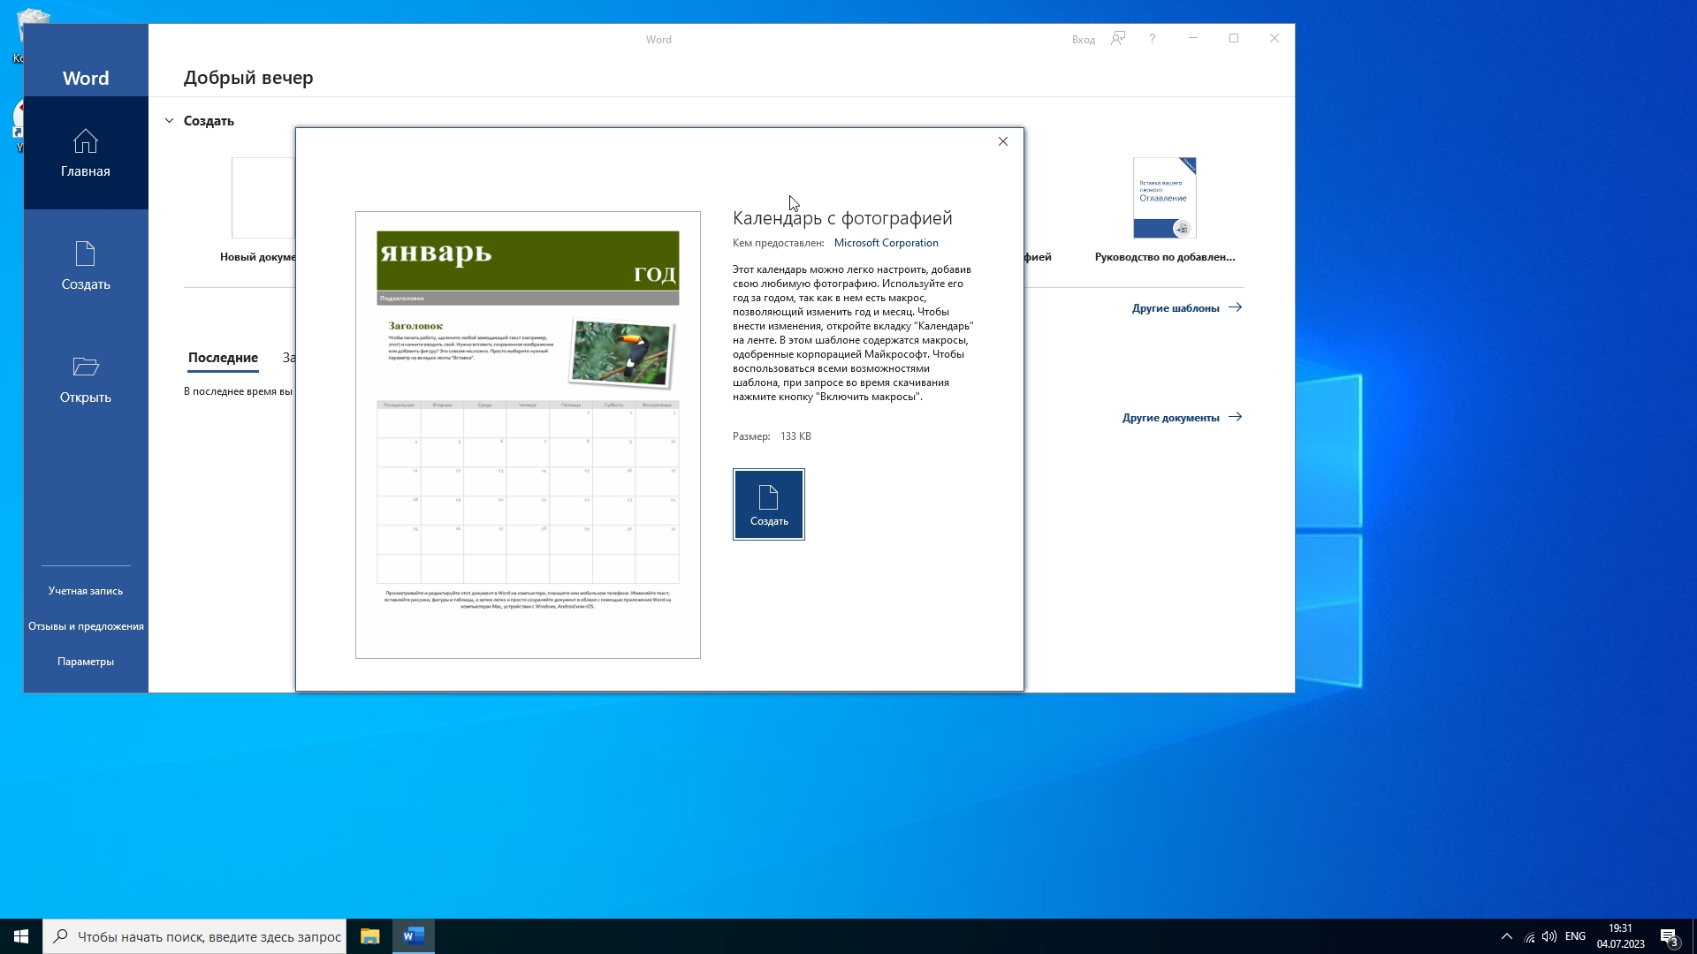The width and height of the screenshot is (1697, 954).
Task: Open Учетная запись in the sidebar
Action: click(86, 591)
